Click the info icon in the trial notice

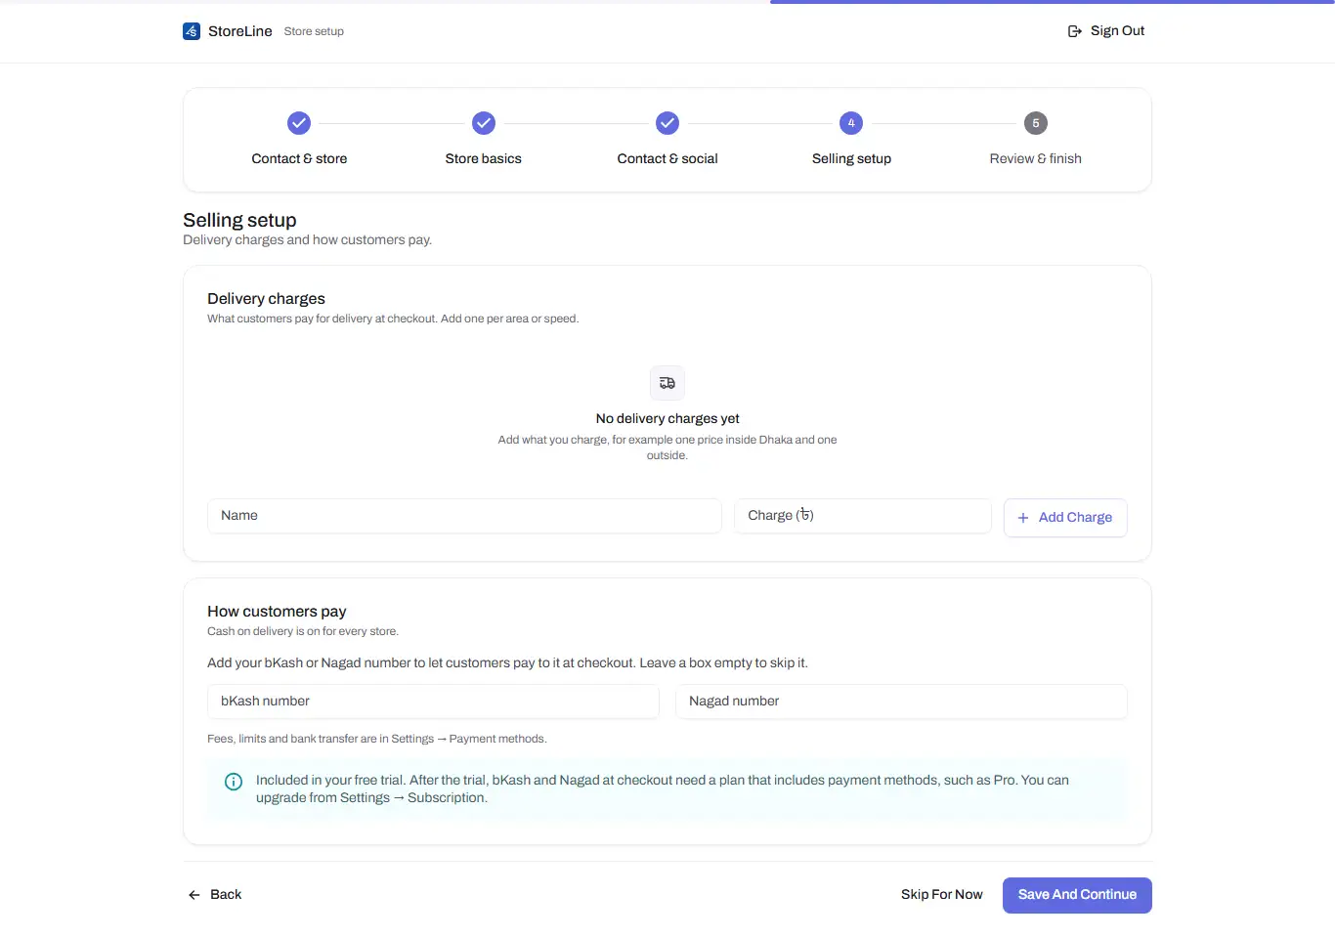click(234, 782)
